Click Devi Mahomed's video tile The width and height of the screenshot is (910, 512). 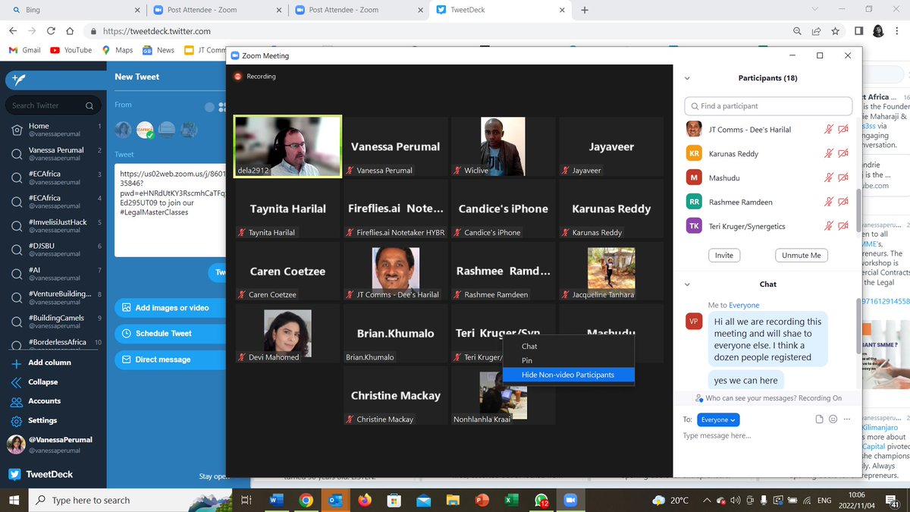(287, 334)
